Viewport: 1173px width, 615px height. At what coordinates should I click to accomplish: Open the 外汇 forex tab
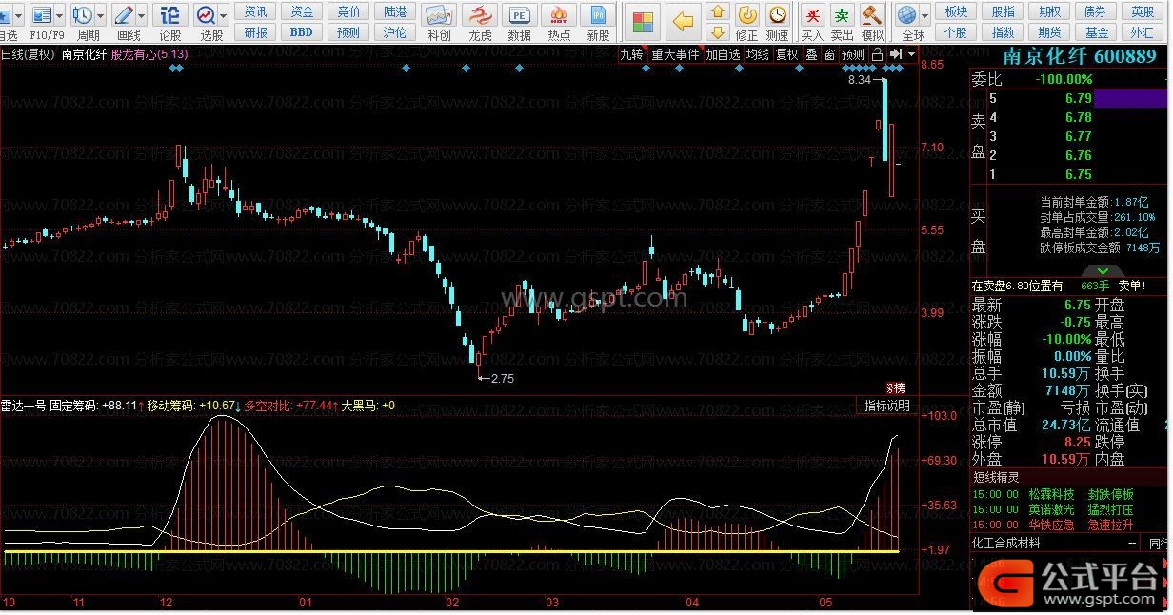click(1143, 31)
